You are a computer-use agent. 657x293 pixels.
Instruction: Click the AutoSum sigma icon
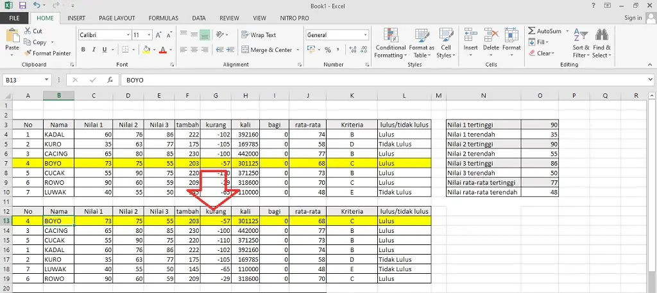(x=531, y=31)
